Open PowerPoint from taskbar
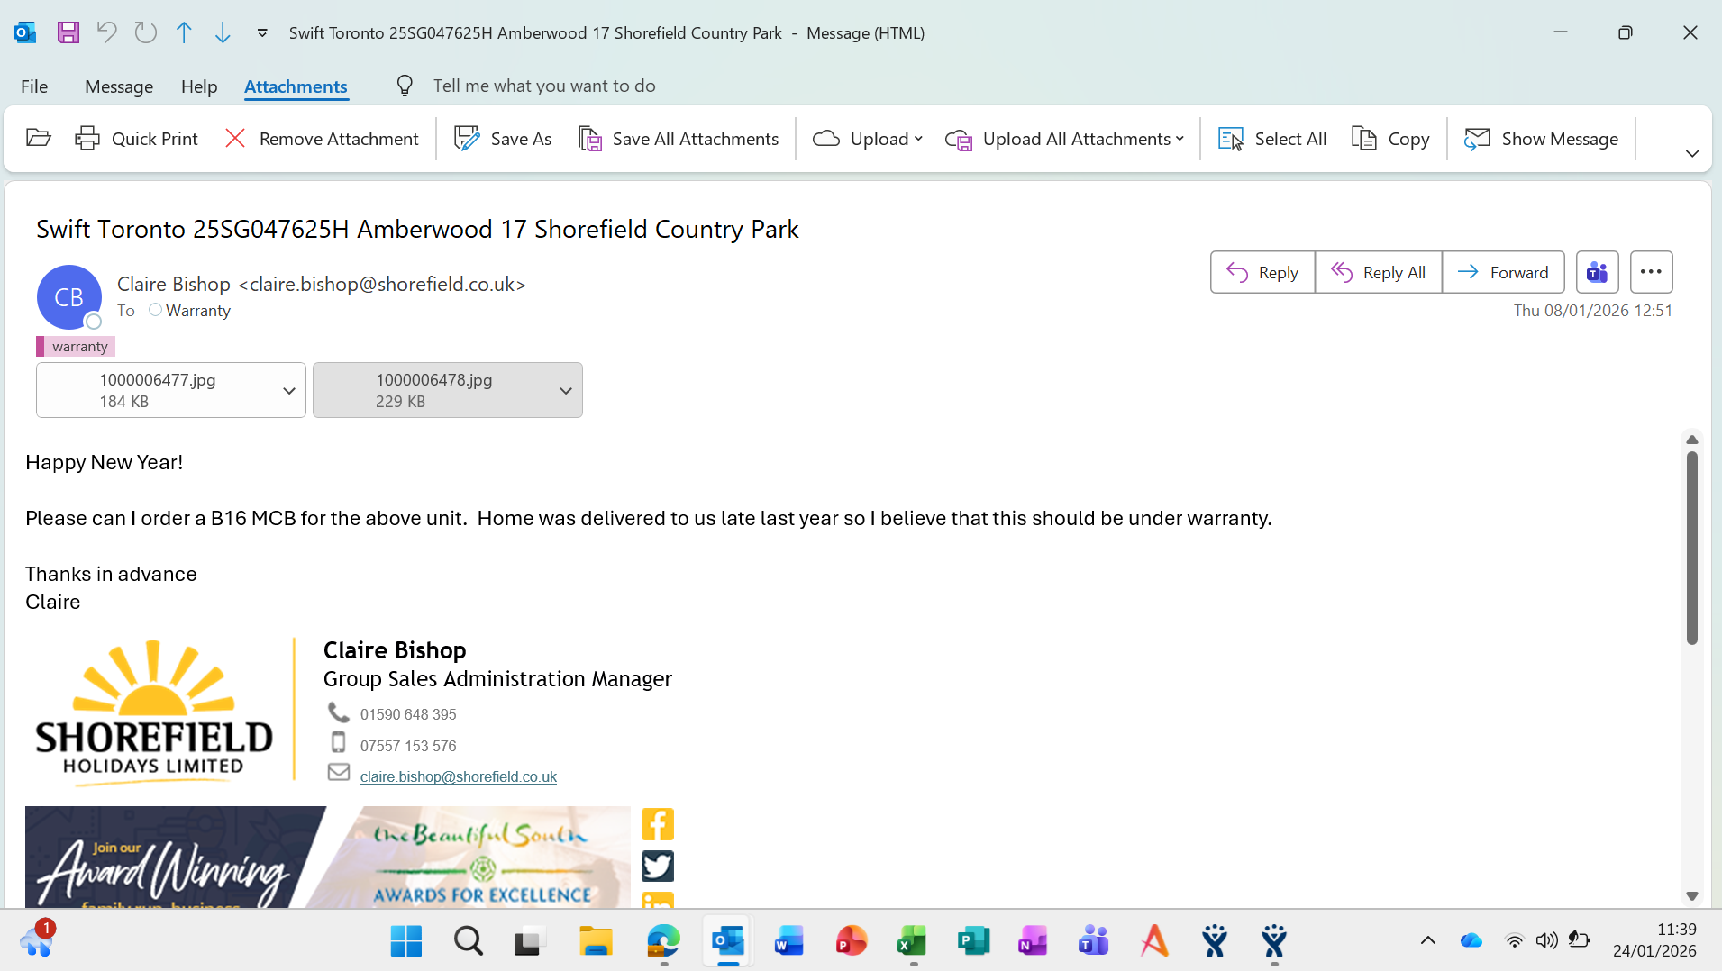Screen dimensions: 1722x971 (x=852, y=941)
